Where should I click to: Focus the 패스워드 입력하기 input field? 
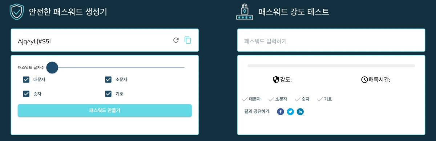(x=331, y=40)
